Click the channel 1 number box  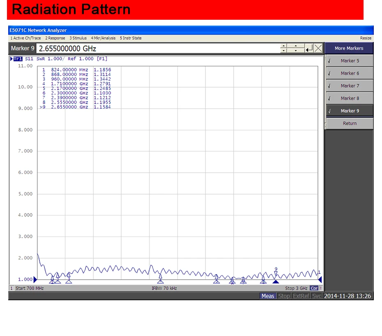12,288
